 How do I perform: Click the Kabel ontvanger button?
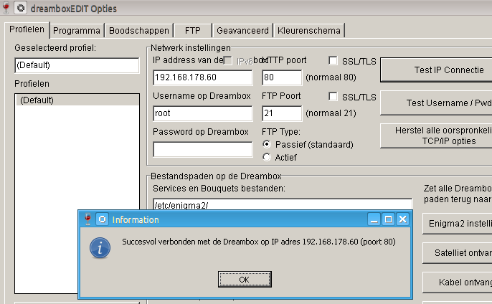458,282
